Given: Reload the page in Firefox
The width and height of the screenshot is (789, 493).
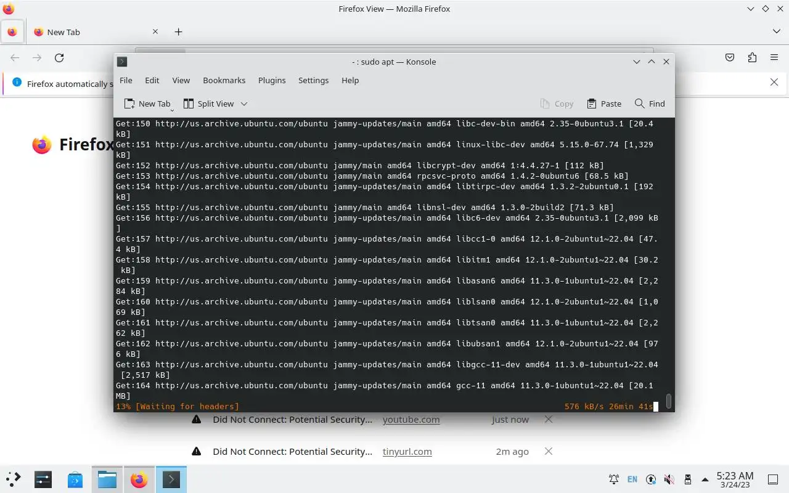Looking at the screenshot, I should pyautogui.click(x=59, y=57).
